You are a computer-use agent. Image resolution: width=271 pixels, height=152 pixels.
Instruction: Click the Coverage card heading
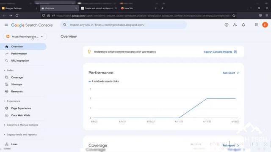tap(98, 145)
